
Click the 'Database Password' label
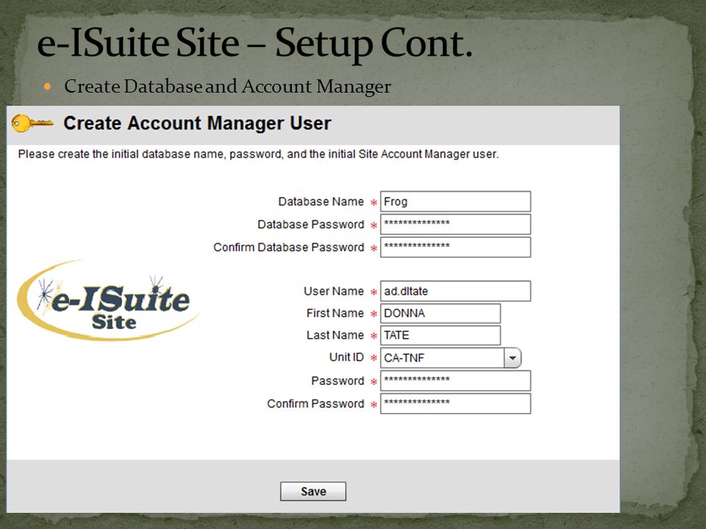(310, 225)
